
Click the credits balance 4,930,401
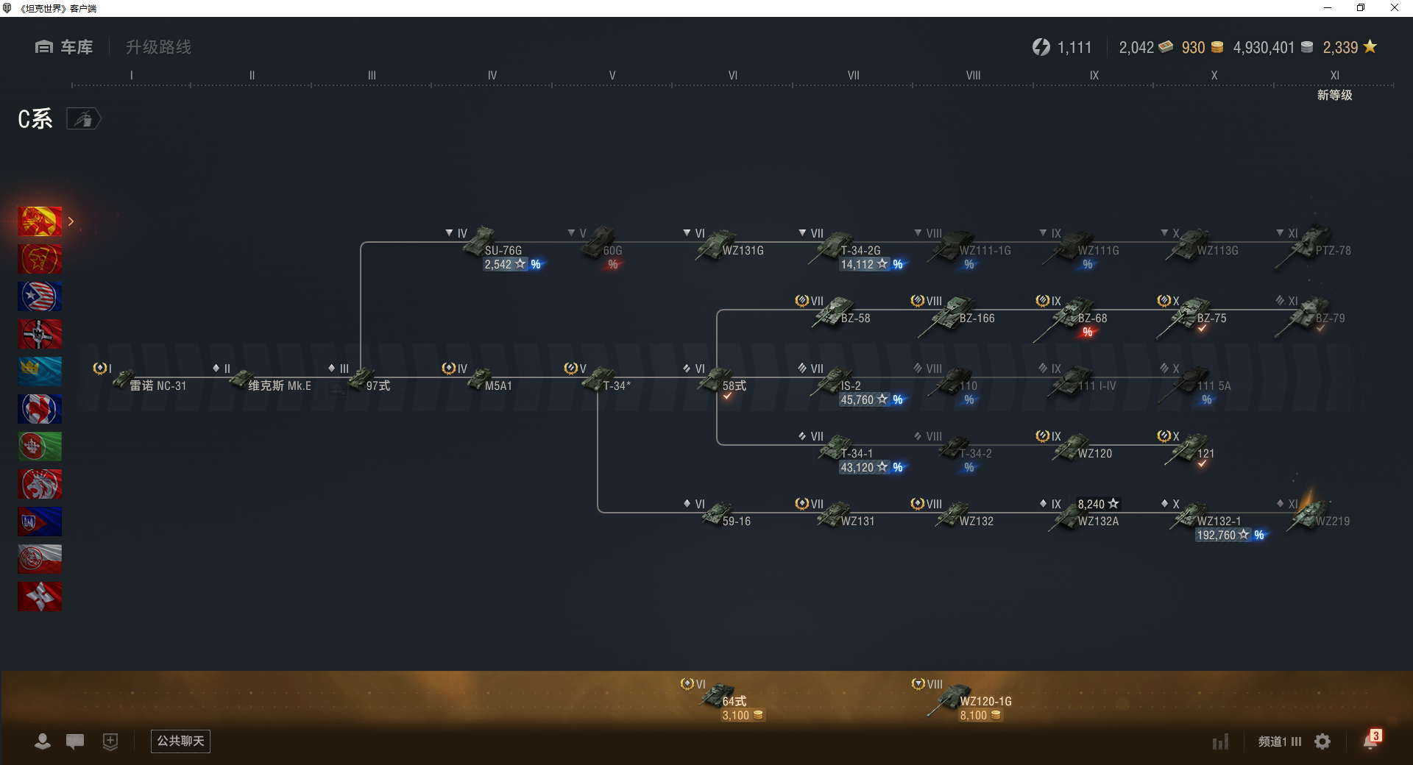[x=1272, y=47]
